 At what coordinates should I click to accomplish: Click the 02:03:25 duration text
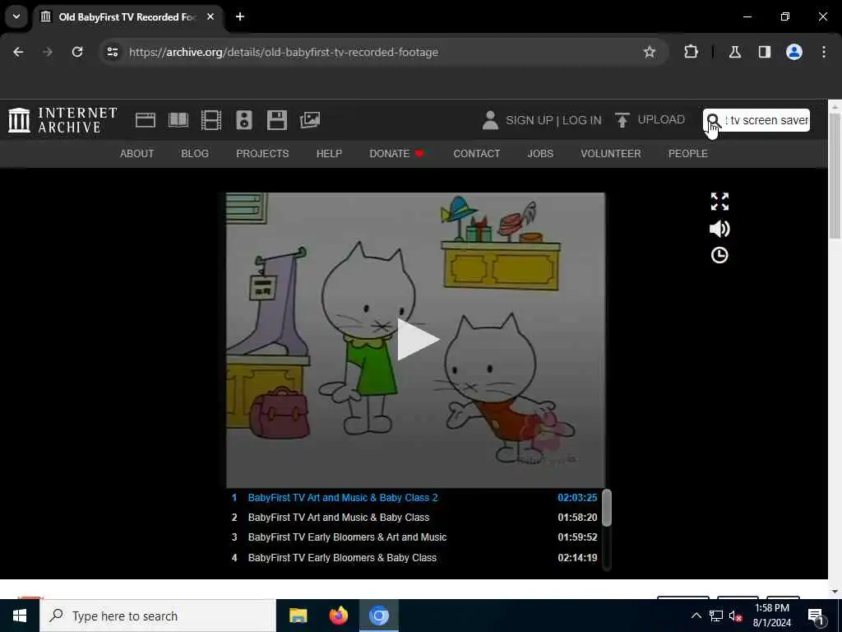pos(577,498)
